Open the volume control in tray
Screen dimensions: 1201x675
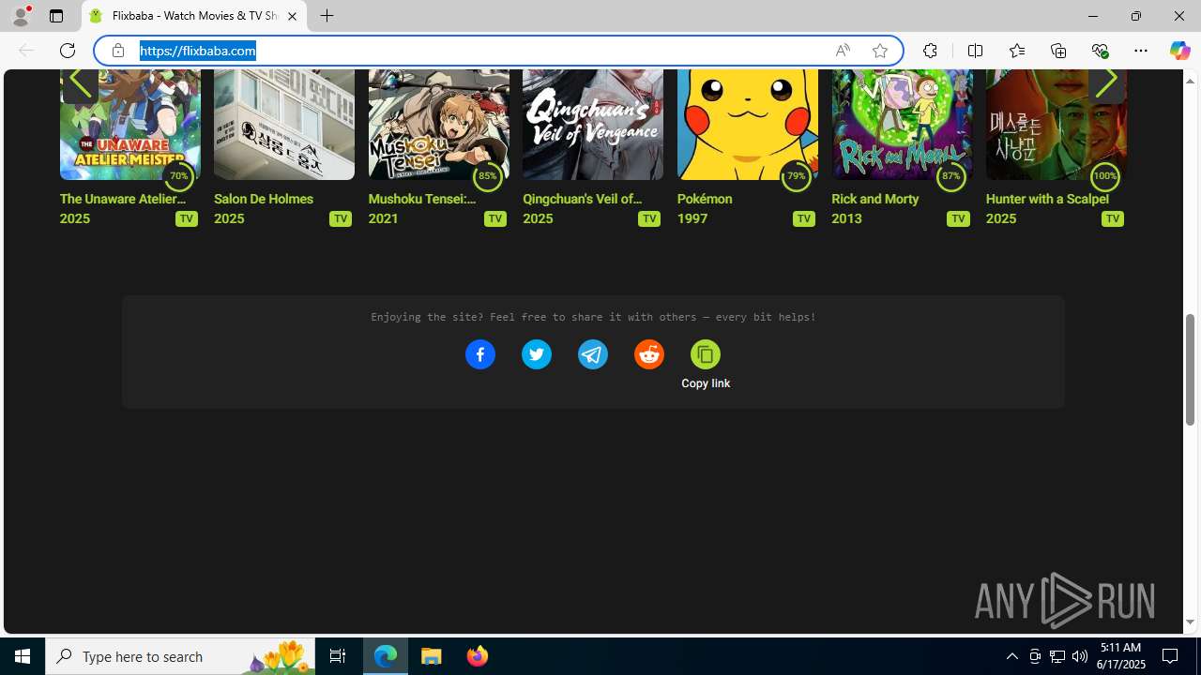pos(1079,656)
